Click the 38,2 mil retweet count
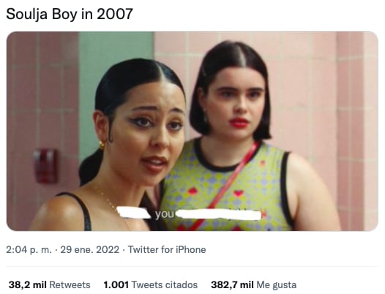The image size is (385, 294). (28, 285)
